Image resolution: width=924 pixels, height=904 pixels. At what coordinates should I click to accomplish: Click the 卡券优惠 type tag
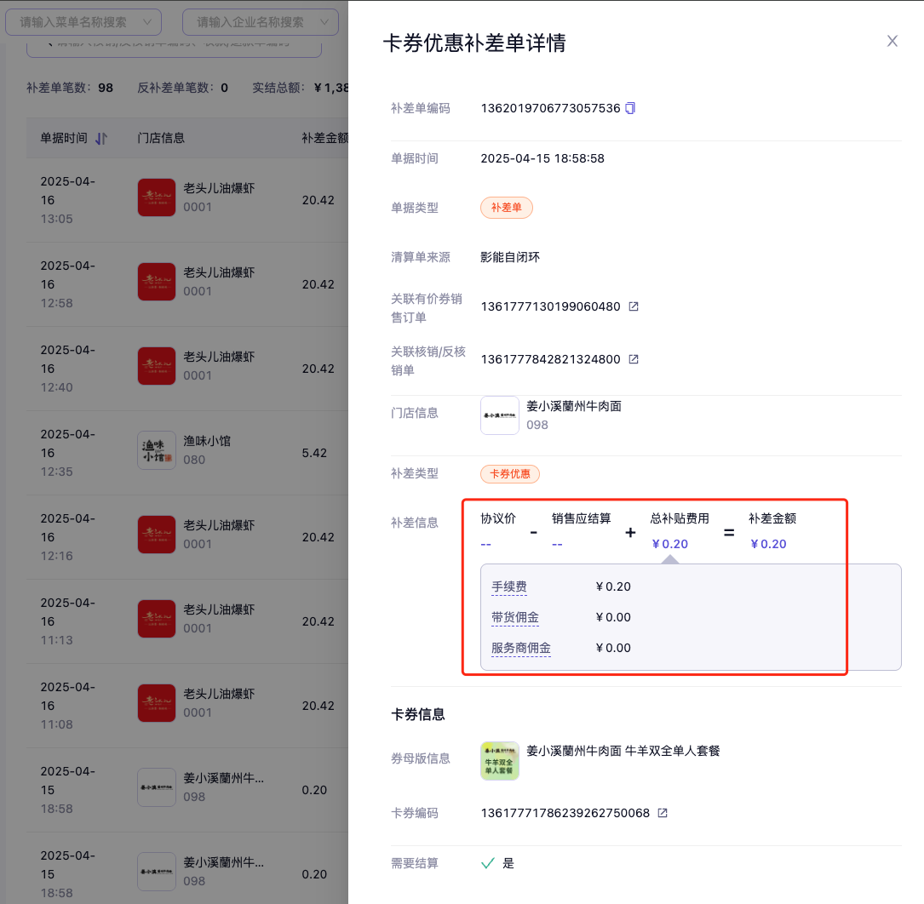click(x=510, y=474)
